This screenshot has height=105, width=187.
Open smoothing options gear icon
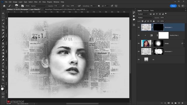[99, 6]
